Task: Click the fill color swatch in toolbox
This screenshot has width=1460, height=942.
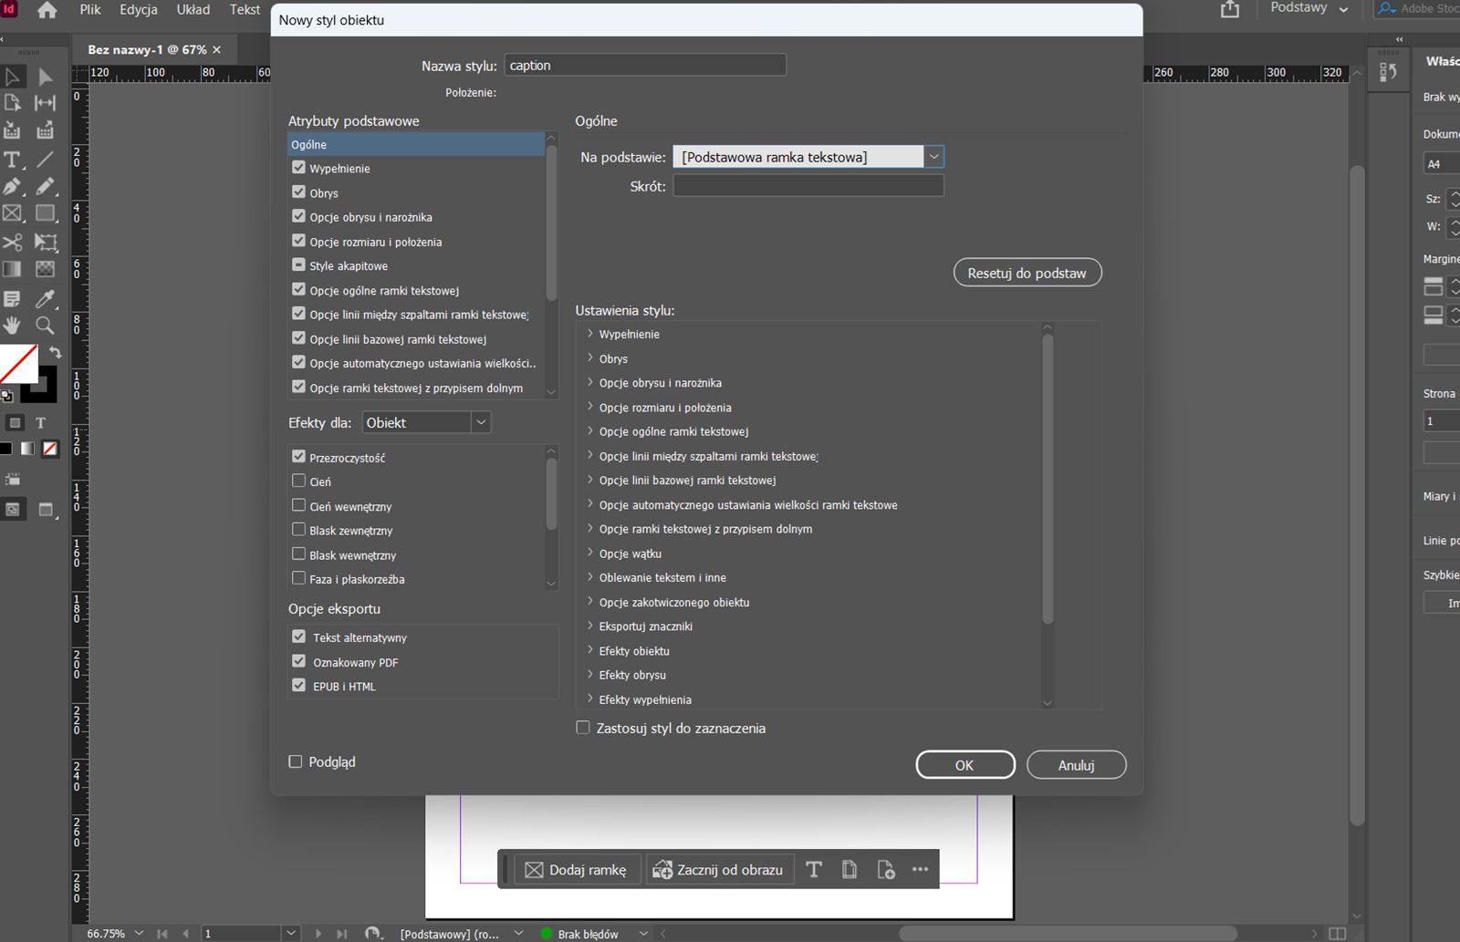Action: [x=17, y=363]
